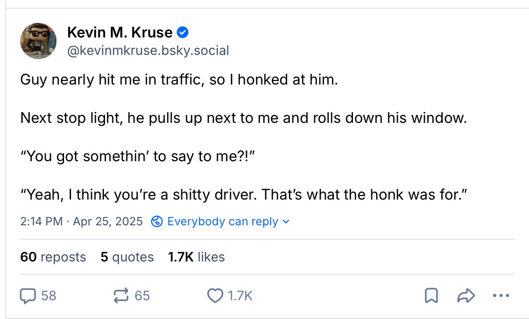Screen dimensions: 529x319
Task: Open the 5 quotes list
Action: coord(127,257)
